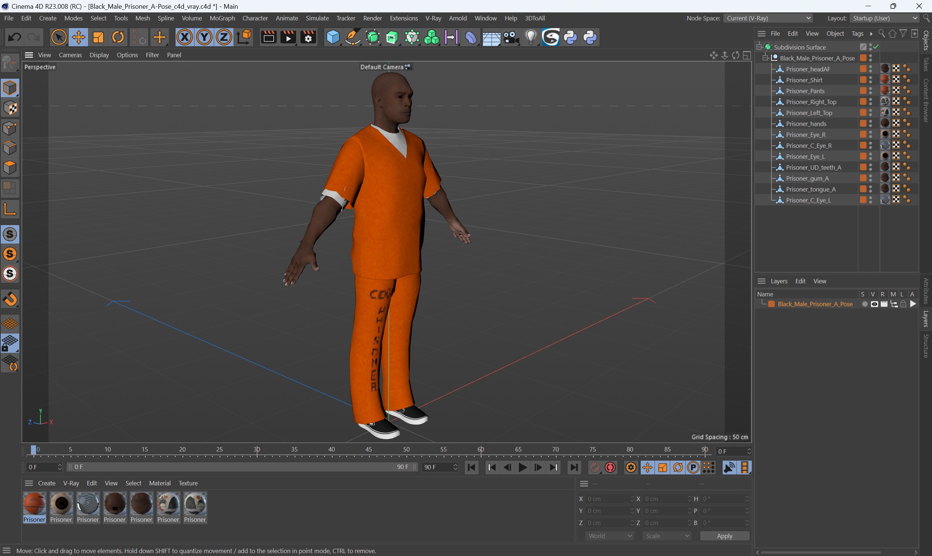Image resolution: width=932 pixels, height=556 pixels.
Task: Enable the Axis mode tool
Action: [x=10, y=209]
